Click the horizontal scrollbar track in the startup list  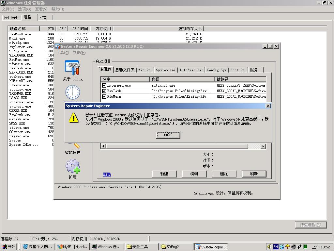pos(254,146)
